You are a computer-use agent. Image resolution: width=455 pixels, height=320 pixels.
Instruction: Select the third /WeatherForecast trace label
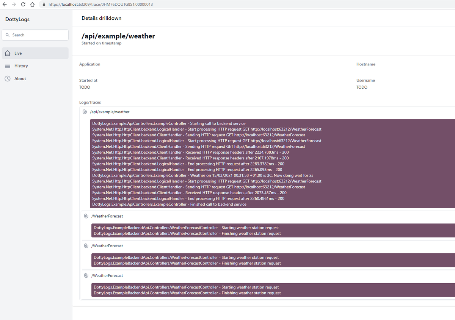[x=107, y=276]
